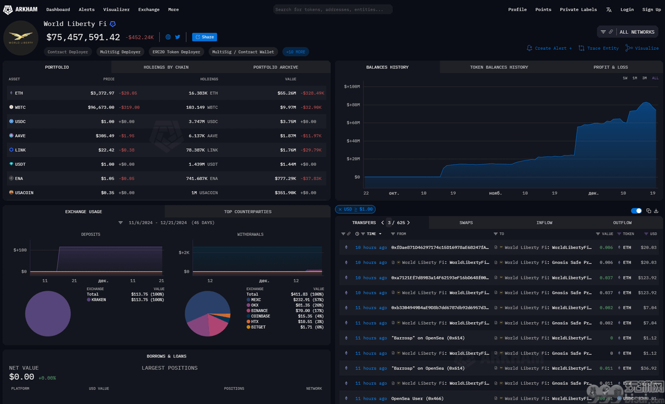Screen dimensions: 665x404
Task: Click the copy icon above transfers table
Action: [x=649, y=211]
